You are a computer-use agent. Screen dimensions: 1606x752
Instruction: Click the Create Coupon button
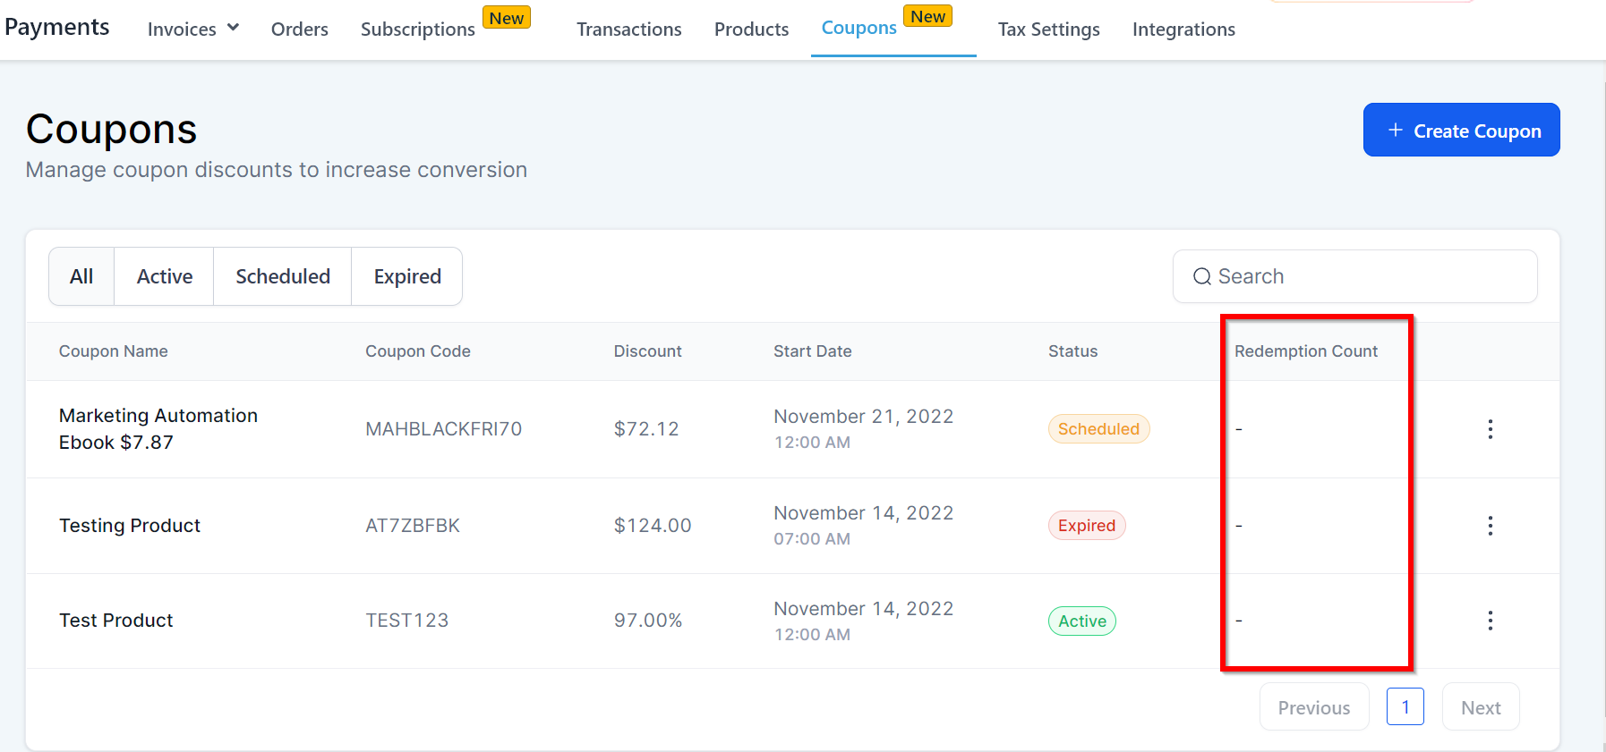(x=1462, y=130)
